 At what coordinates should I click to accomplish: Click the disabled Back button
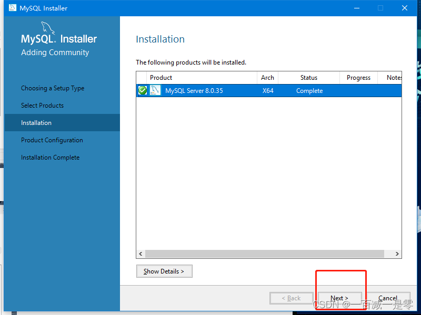[292, 298]
